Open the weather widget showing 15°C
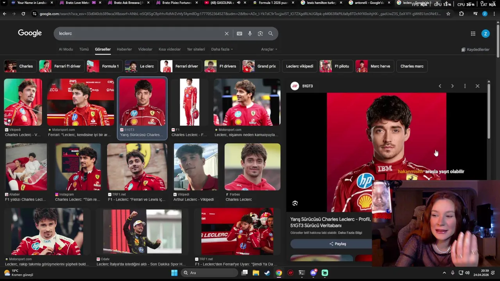The image size is (500, 281). 19,273
